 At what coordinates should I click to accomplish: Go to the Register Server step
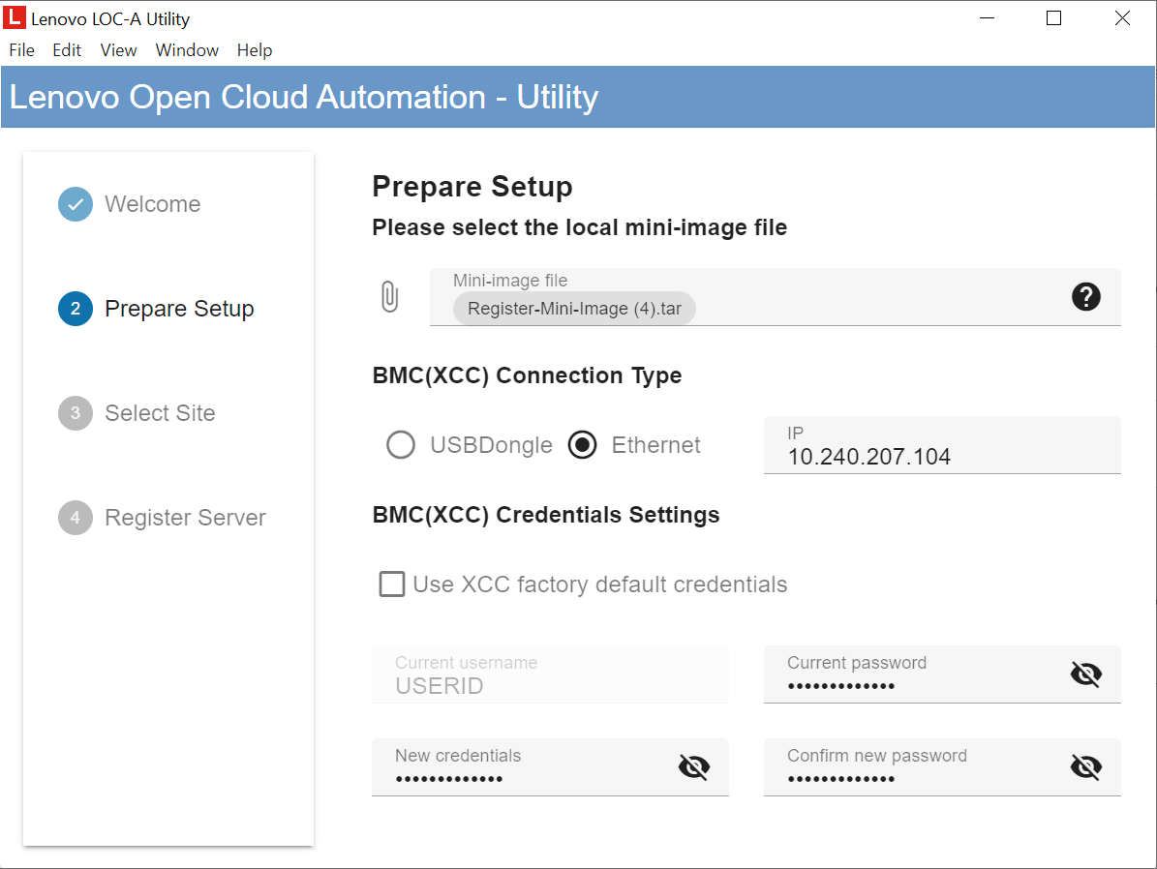tap(185, 518)
